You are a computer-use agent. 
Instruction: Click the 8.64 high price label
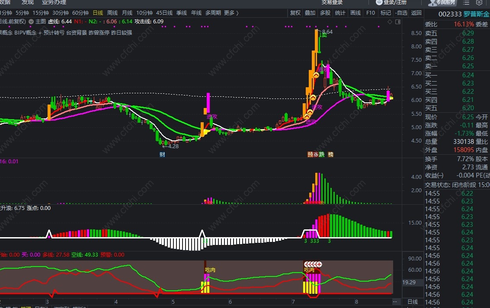tap(327, 32)
